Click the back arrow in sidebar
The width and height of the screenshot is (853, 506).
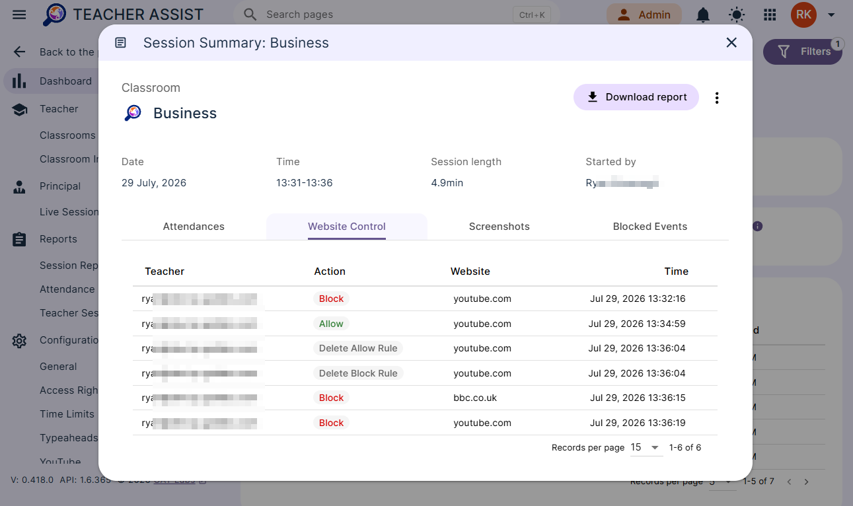[20, 52]
